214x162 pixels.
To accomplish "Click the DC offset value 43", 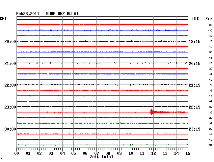I will click(x=211, y=47).
